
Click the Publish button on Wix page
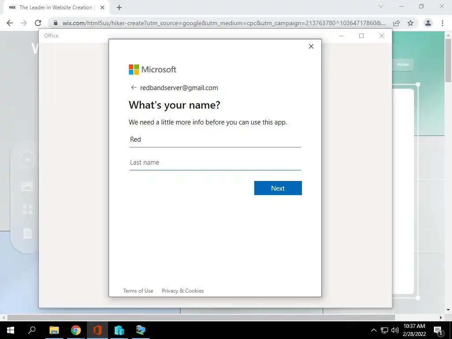pyautogui.click(x=403, y=64)
